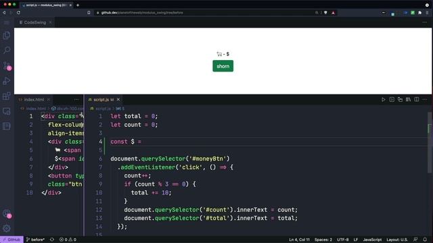433x243 pixels.
Task: Open the Run and Debug view
Action: pos(7,81)
